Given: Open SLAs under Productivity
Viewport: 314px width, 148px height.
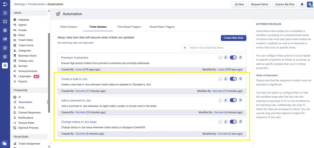Looking at the screenshot, I should click(x=21, y=107).
